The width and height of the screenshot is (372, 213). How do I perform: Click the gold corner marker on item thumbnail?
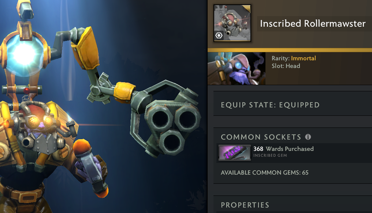pos(246,9)
